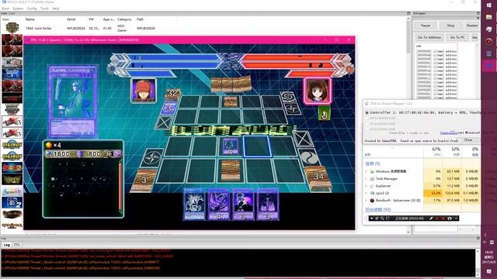Screen dimensions: 497x279
Task: Click the ScpServer process name
Action: click(383, 186)
